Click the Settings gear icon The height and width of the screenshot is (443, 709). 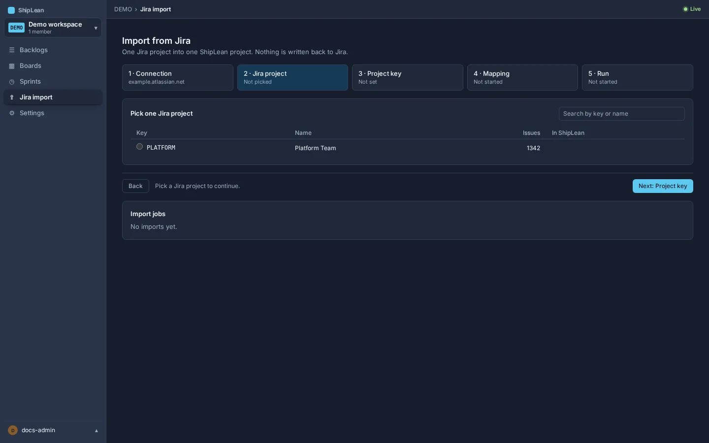12,113
